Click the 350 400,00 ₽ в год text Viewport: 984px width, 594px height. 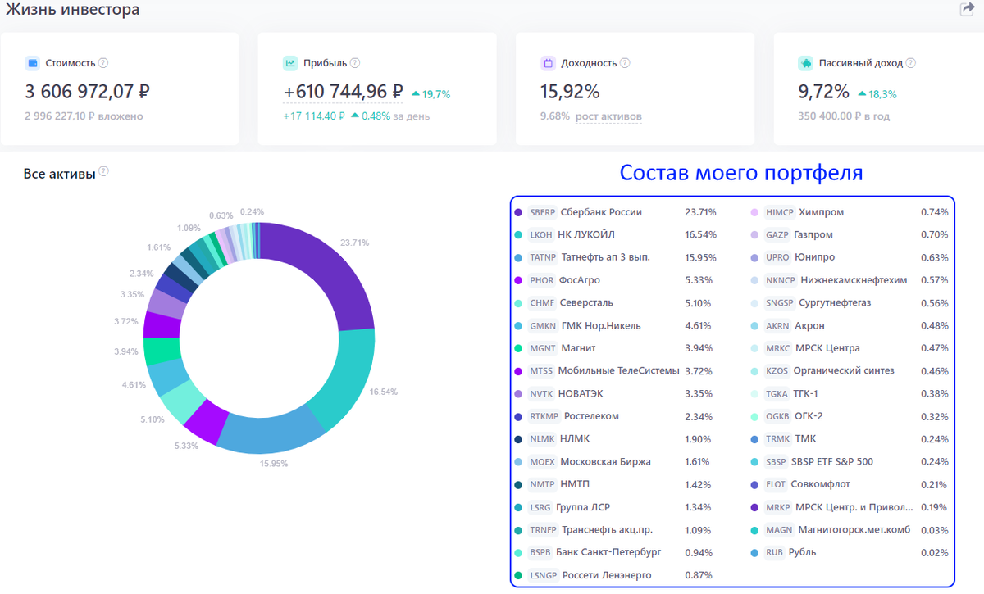pos(844,116)
